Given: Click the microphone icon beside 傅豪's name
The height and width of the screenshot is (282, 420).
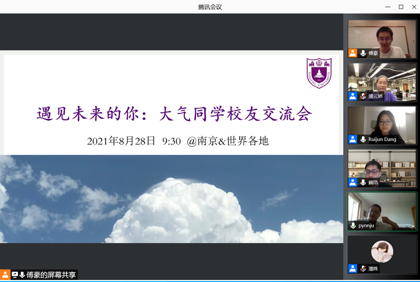Looking at the screenshot, I should click(x=363, y=53).
